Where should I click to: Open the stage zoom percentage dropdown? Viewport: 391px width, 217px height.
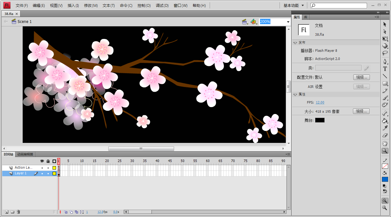coord(288,22)
